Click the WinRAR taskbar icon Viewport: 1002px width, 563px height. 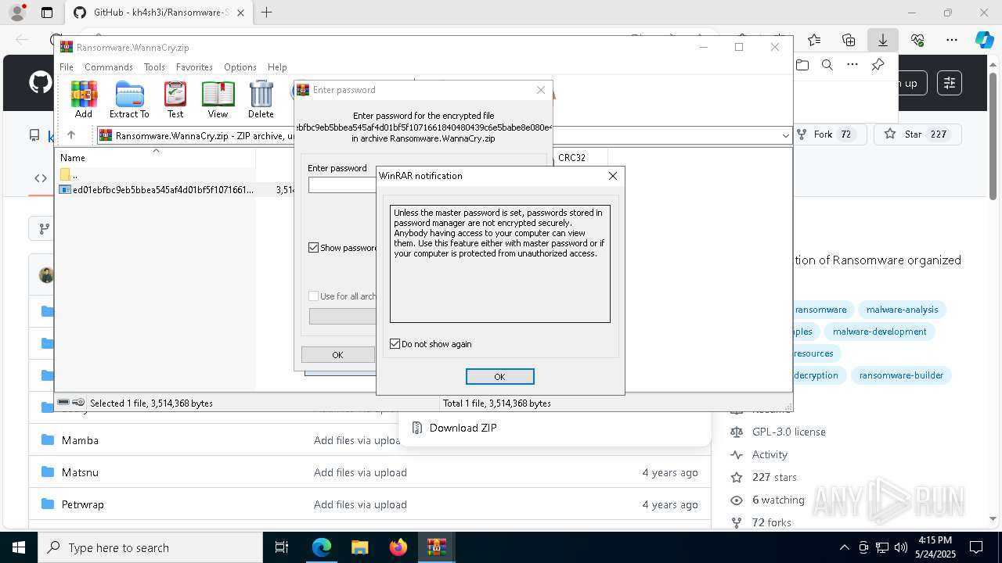(436, 547)
